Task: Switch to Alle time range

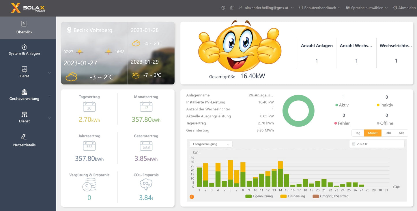Action: coord(401,133)
